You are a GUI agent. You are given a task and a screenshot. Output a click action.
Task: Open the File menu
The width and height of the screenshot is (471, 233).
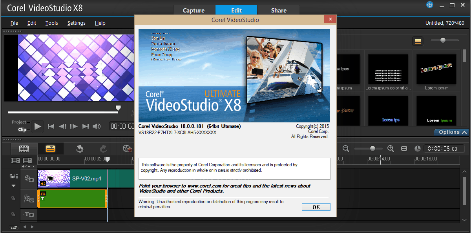pos(14,23)
